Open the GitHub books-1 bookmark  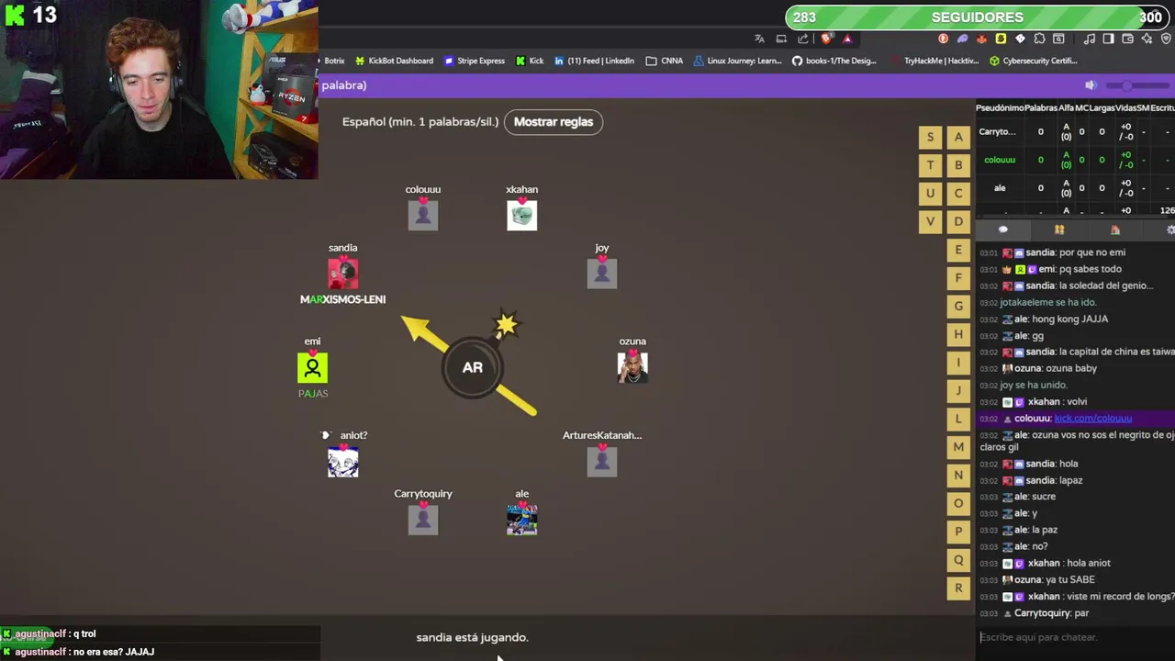[834, 61]
